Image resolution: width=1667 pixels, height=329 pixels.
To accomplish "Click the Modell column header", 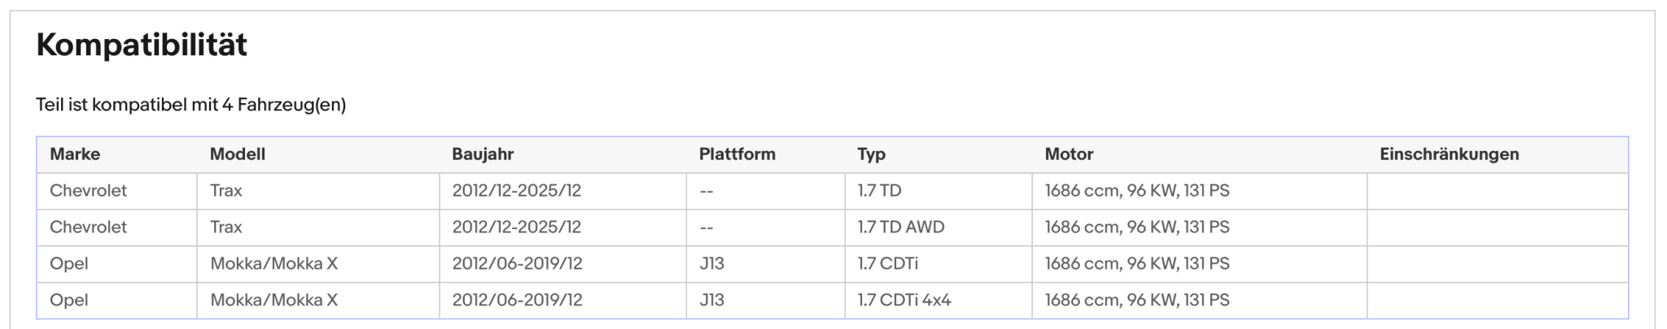I will coord(238,154).
